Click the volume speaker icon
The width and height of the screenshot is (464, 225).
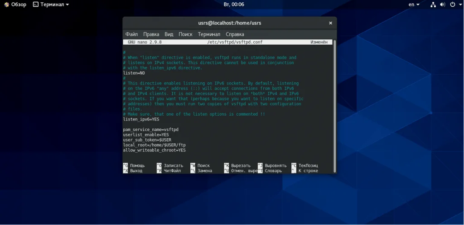442,5
